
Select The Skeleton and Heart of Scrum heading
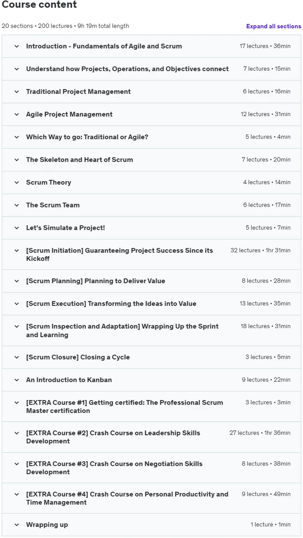pos(79,160)
